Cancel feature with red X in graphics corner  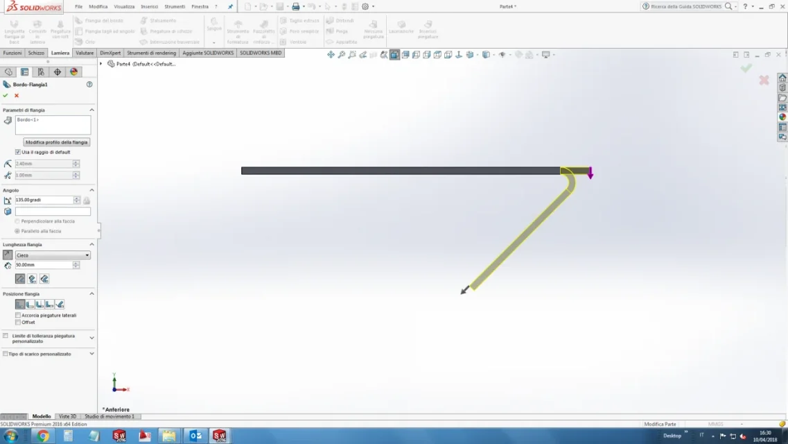[x=764, y=80]
